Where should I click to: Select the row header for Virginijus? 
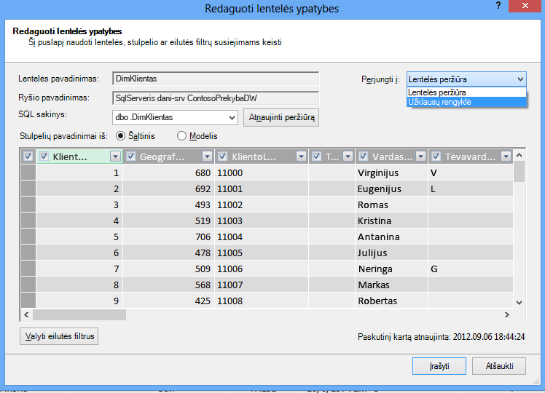[28, 172]
